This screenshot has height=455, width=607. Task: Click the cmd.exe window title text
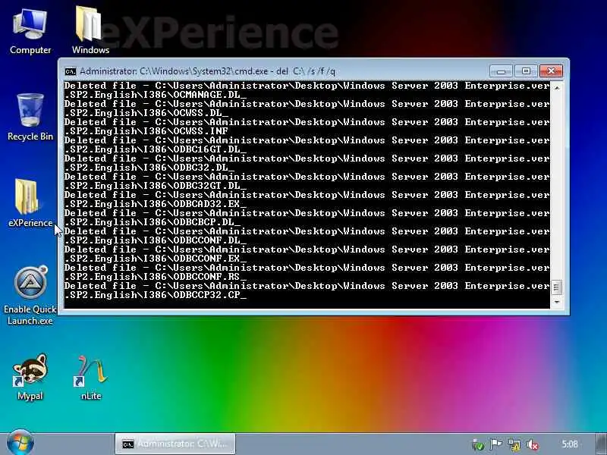207,71
